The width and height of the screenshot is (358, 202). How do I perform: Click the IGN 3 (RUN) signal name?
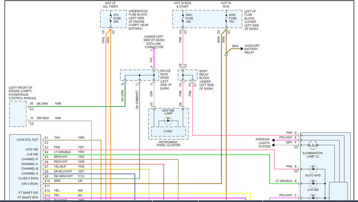tap(30, 183)
